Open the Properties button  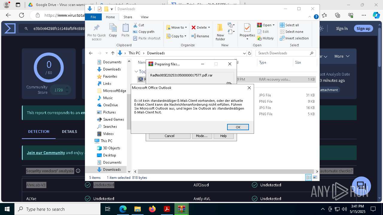click(x=247, y=32)
